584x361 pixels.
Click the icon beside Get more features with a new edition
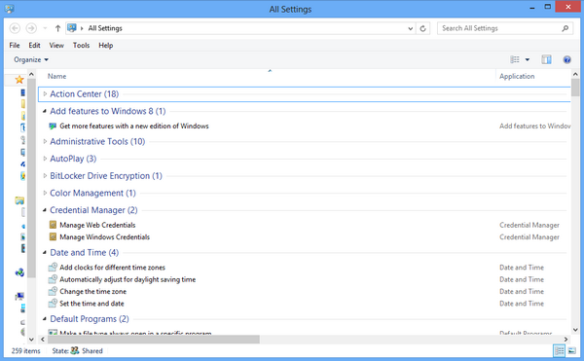(53, 126)
